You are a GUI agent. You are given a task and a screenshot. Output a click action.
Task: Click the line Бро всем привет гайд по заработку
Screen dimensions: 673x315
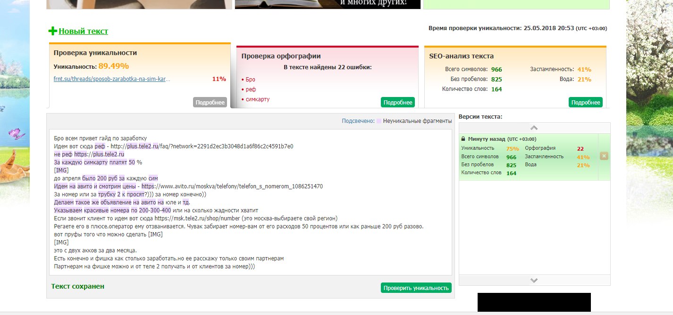[101, 138]
